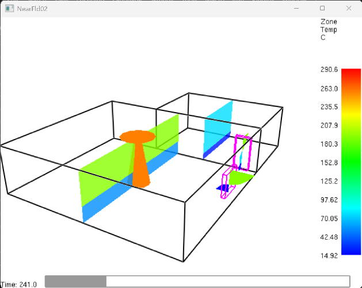362x288 pixels.
Task: Click the light green upper layer slice in the front room
Action: coord(109,172)
